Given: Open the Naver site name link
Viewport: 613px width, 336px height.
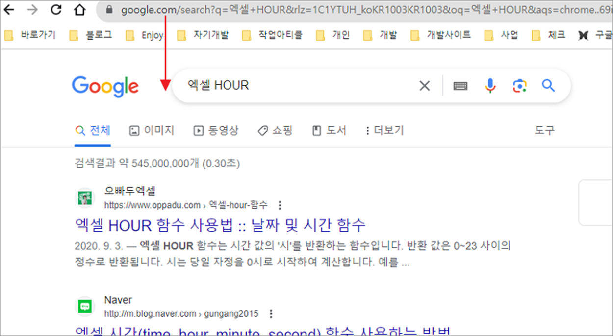Looking at the screenshot, I should click(118, 300).
